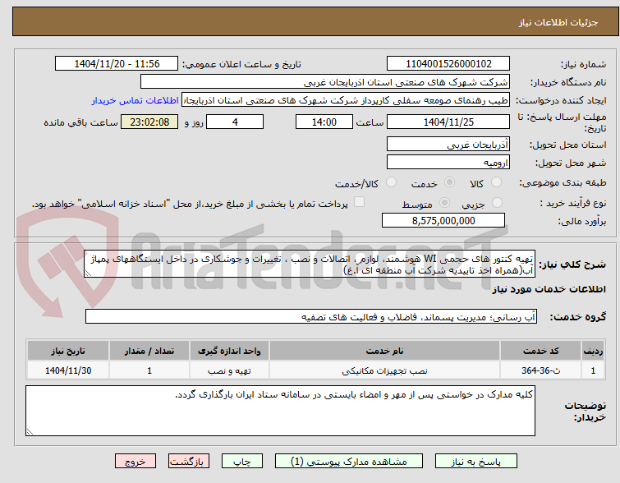
Task: Click the واحد اندازه گیری column header
Action: tap(229, 351)
